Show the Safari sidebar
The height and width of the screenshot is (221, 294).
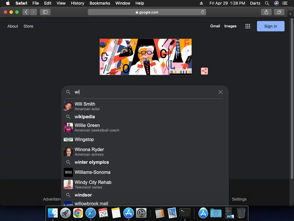point(45,12)
